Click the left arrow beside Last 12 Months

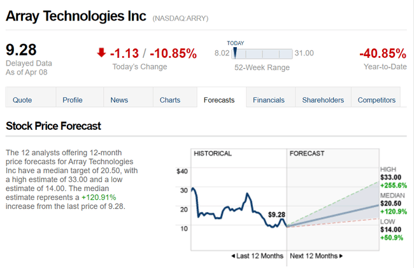(233, 256)
